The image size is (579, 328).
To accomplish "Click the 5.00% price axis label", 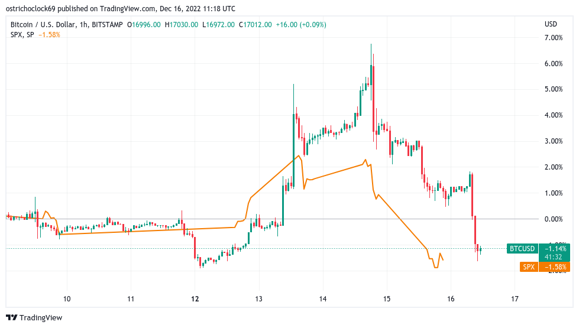I will 553,90.
